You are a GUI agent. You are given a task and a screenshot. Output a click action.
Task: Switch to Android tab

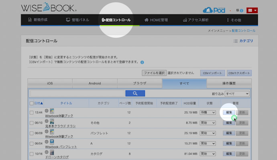click(x=95, y=83)
